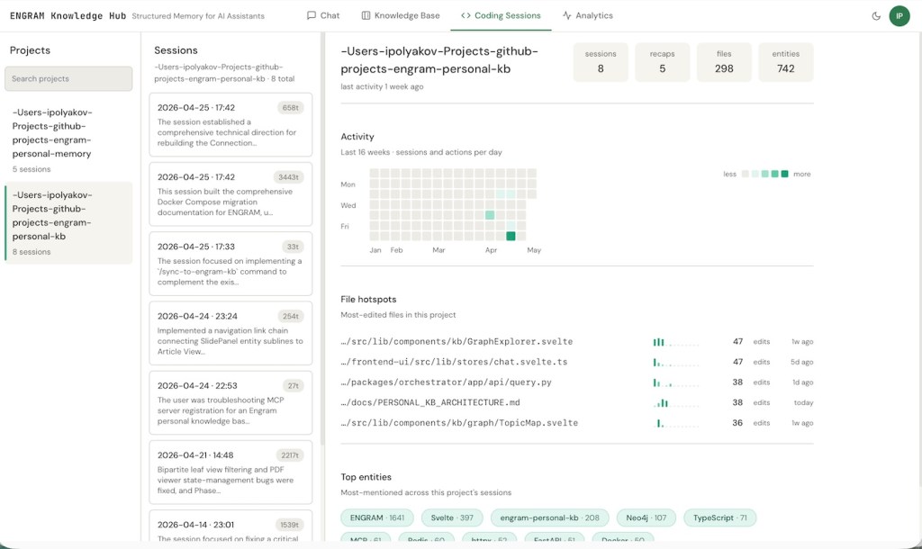Open the GraphExplorer.svelte hotspot file
The height and width of the screenshot is (549, 922).
pos(456,341)
